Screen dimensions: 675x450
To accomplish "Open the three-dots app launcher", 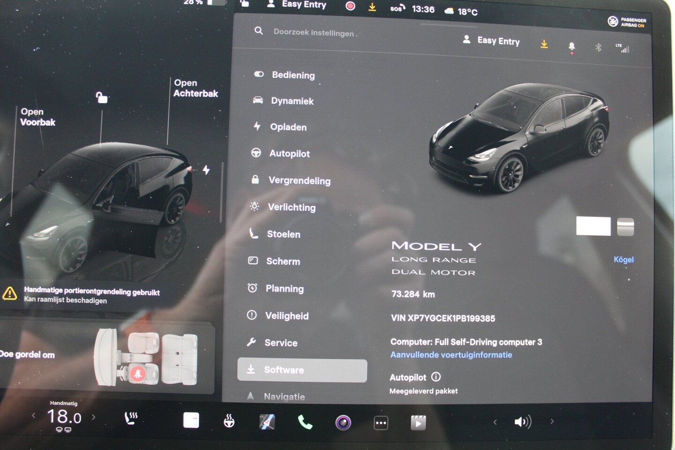I will coord(381,423).
